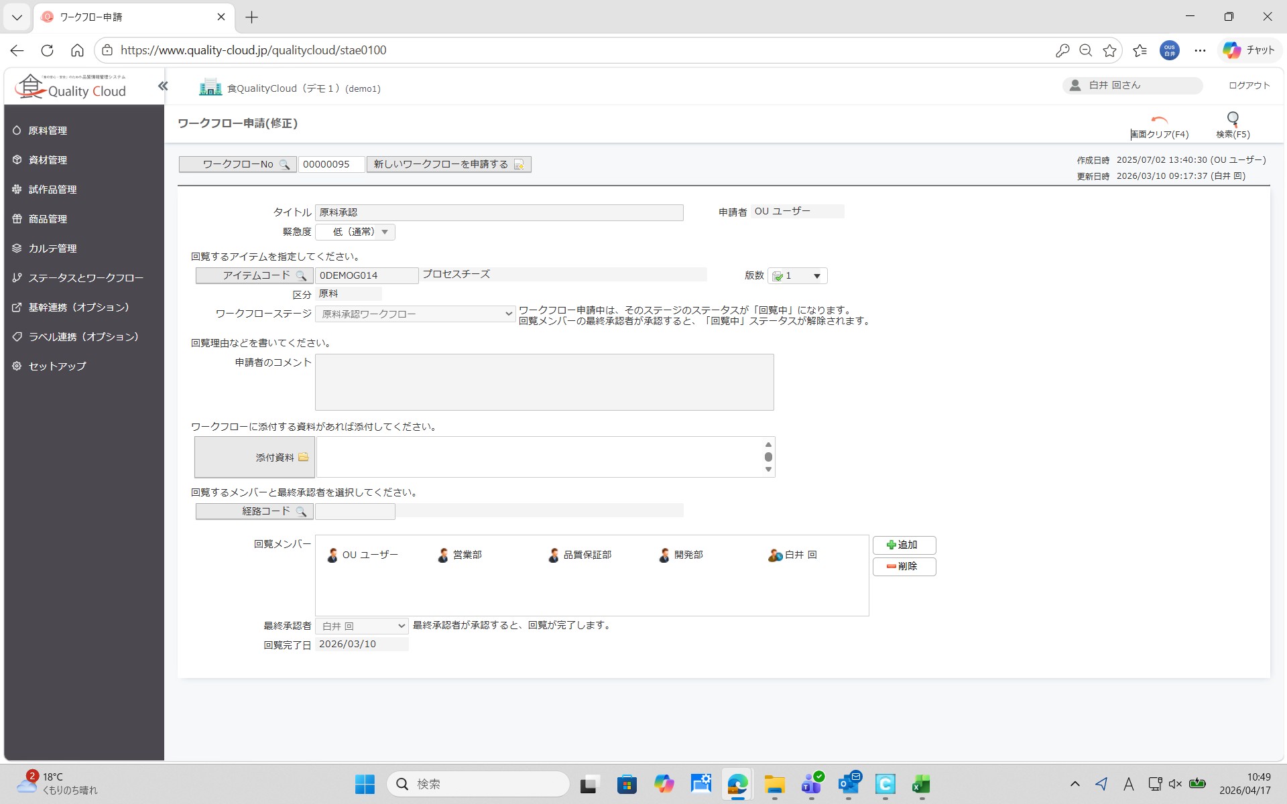Click the タイトル field with 原料承認
Image resolution: width=1287 pixels, height=804 pixels.
point(499,212)
